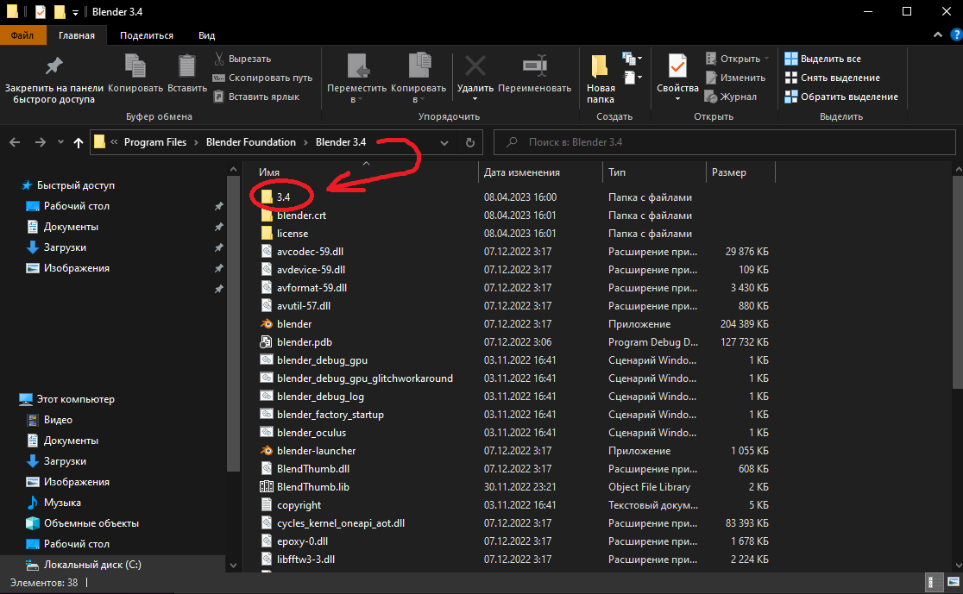Click New item dropdown in Создать group
The image size is (963, 594).
632,59
